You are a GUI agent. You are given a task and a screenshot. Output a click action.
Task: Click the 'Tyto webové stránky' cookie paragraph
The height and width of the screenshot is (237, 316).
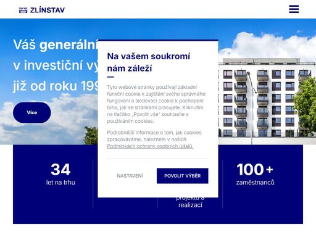tap(156, 104)
